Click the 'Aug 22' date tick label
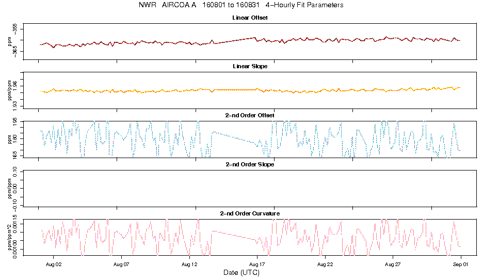This screenshot has height=279, width=483. coord(325,265)
